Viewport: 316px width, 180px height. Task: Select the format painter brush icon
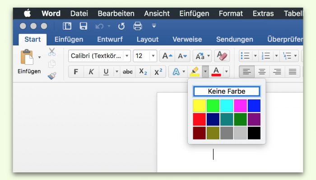tap(52, 76)
